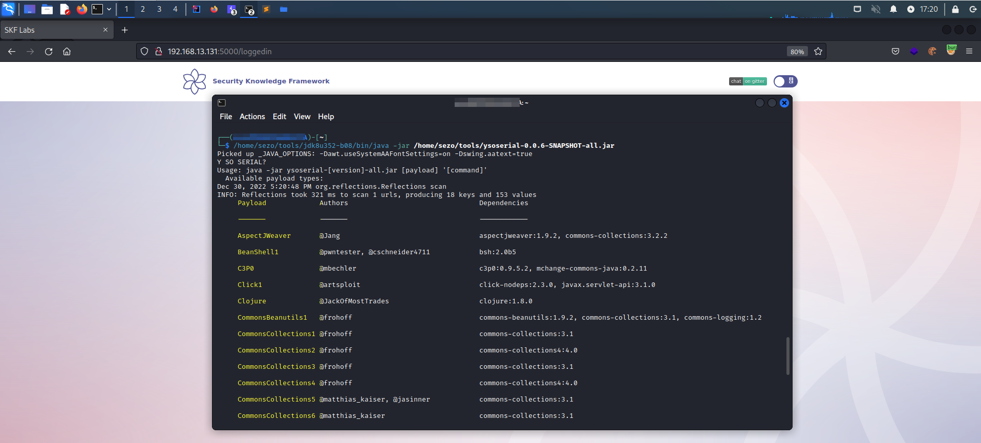Open the taskbar app group with badge 3
This screenshot has width=981, height=443.
(x=232, y=10)
